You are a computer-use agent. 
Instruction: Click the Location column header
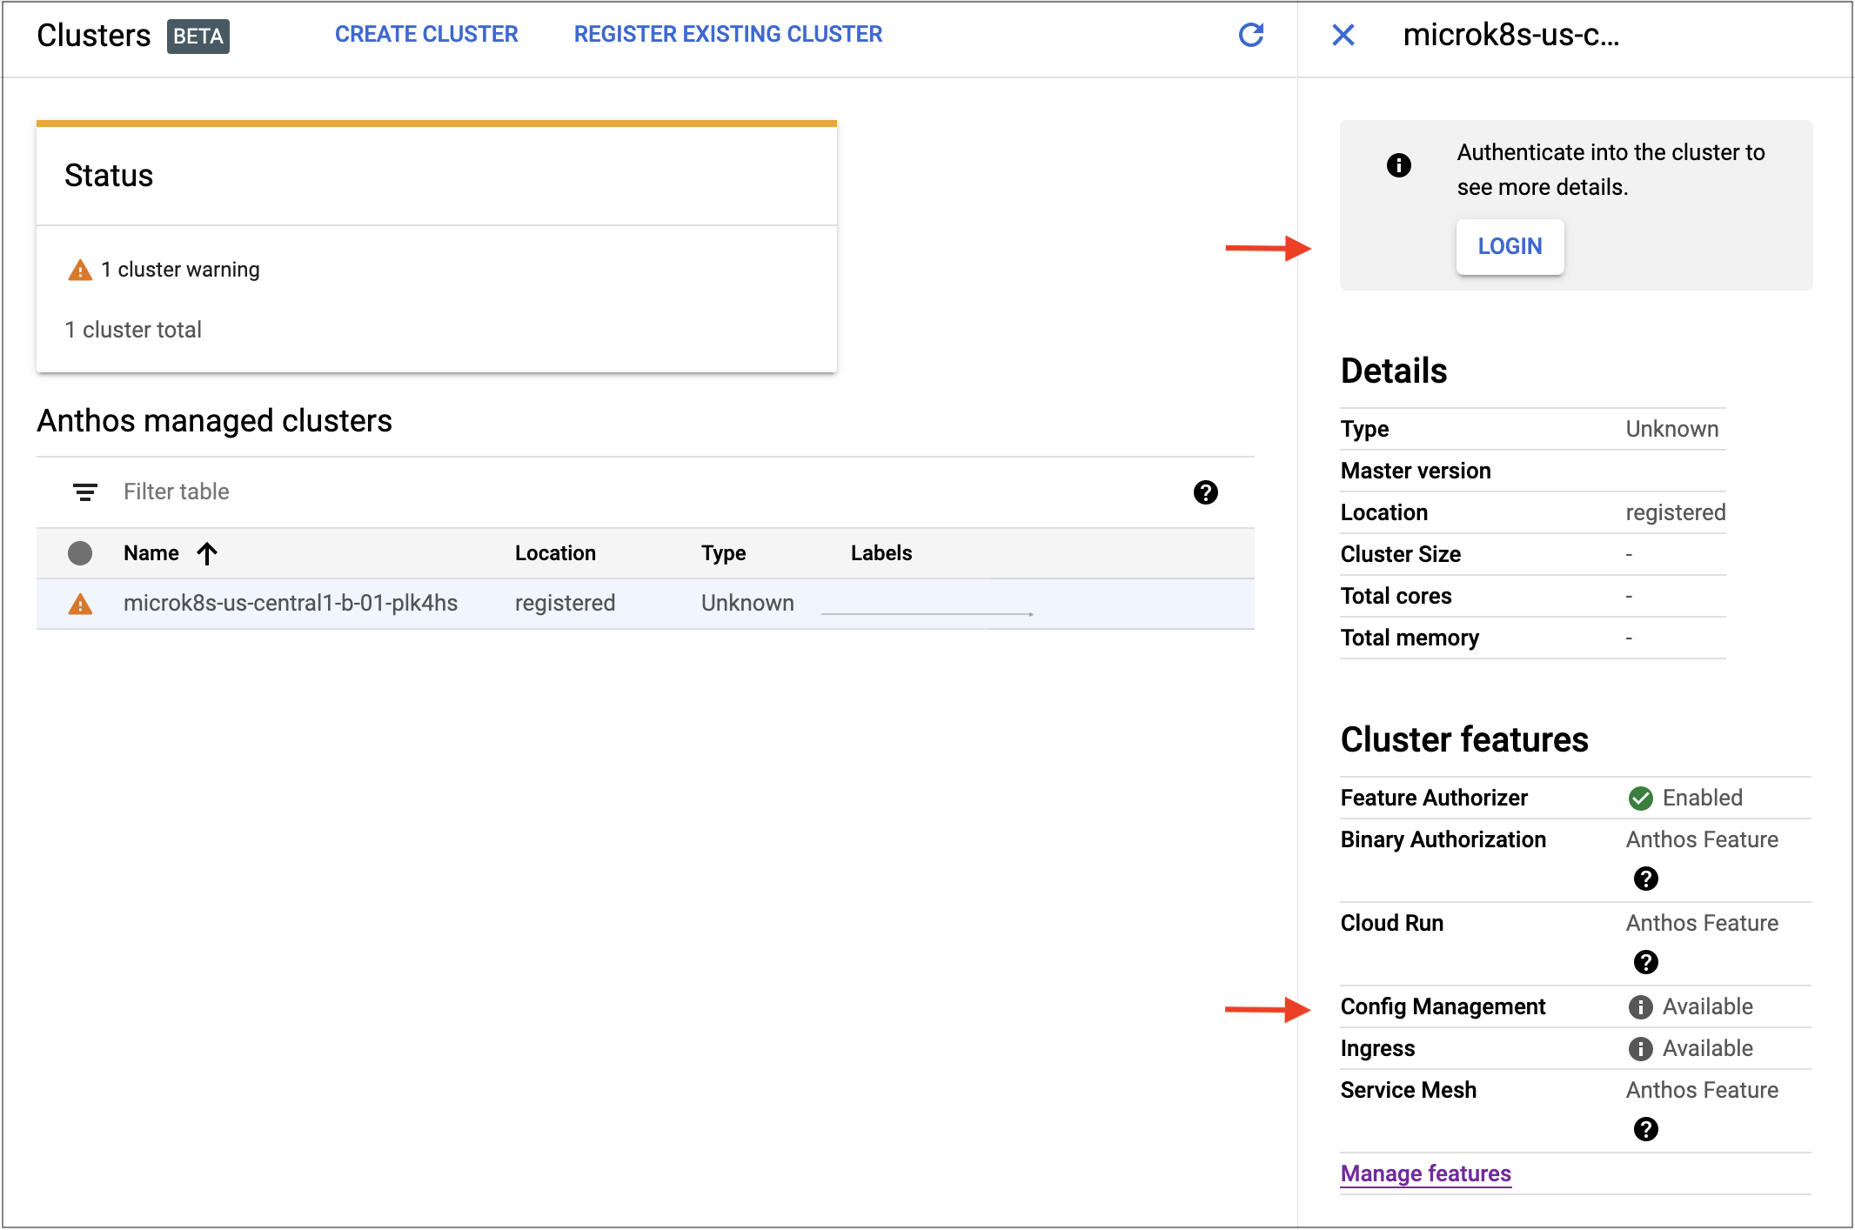(555, 553)
